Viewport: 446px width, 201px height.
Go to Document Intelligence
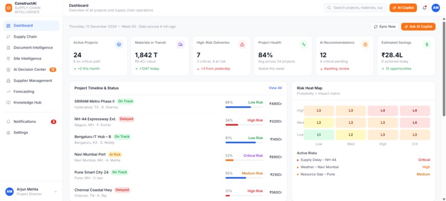[x=32, y=48]
